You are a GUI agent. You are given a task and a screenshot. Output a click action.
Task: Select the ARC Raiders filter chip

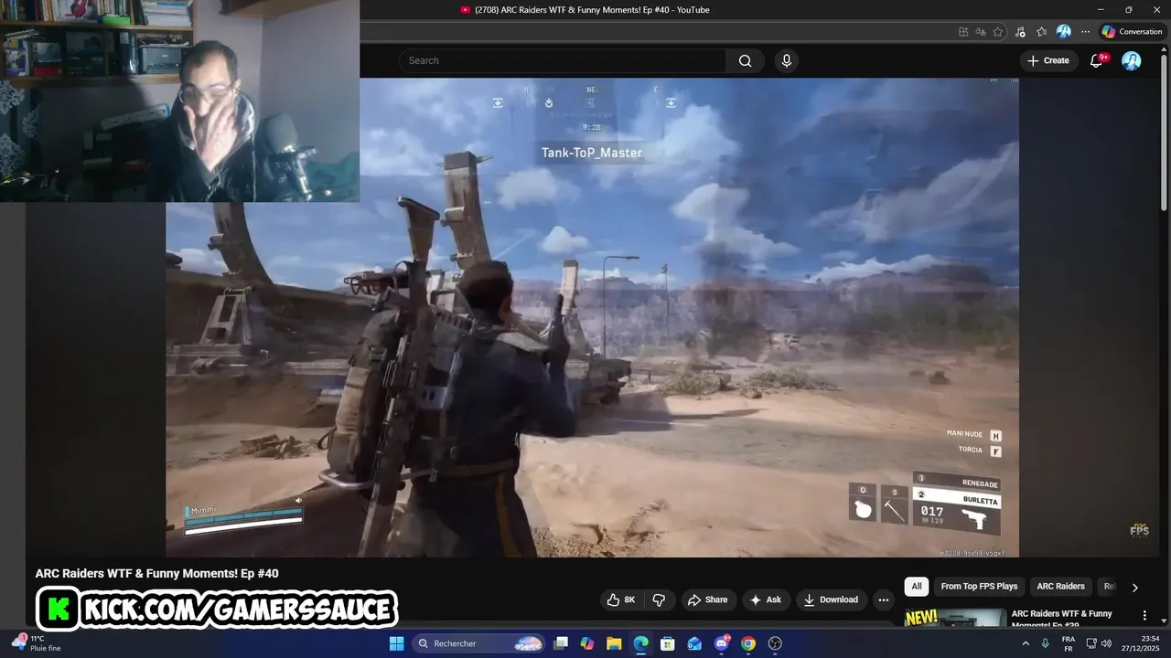pos(1060,587)
